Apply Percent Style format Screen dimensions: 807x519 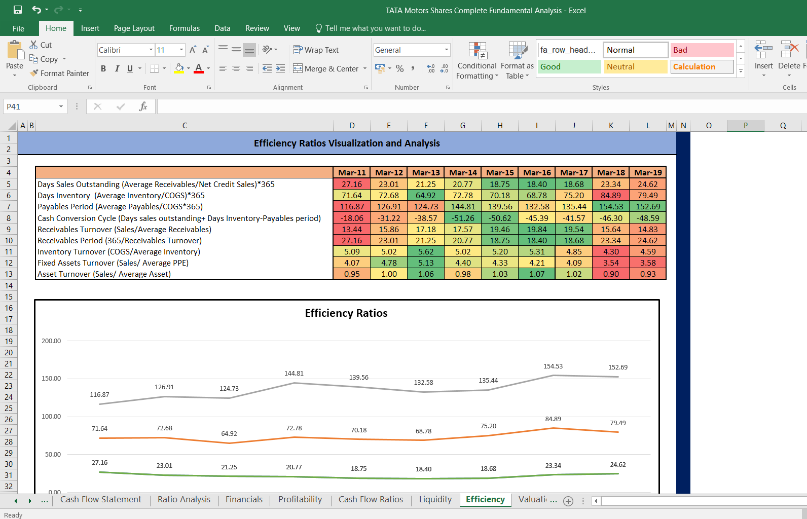pos(400,68)
